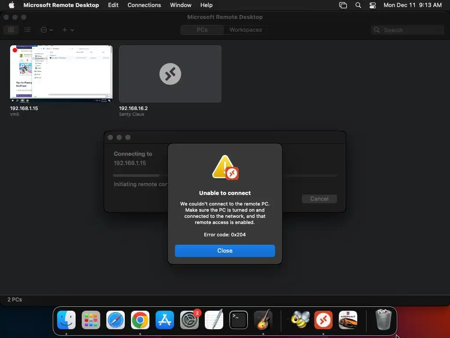Image resolution: width=450 pixels, height=338 pixels.
Task: Select the 192.168.1.15 vm5 thumbnail
Action: click(61, 73)
